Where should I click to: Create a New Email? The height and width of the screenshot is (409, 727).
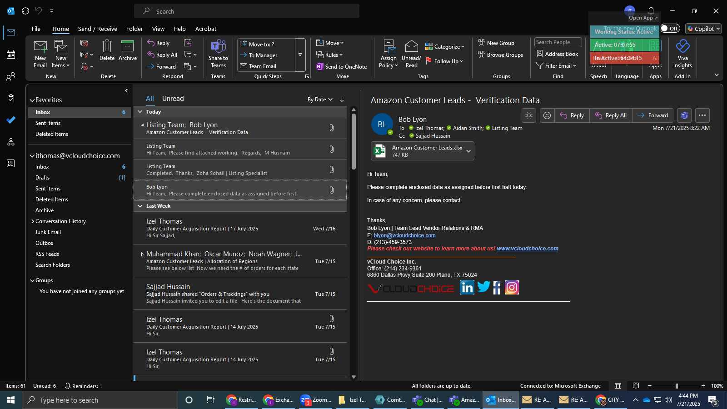40,54
